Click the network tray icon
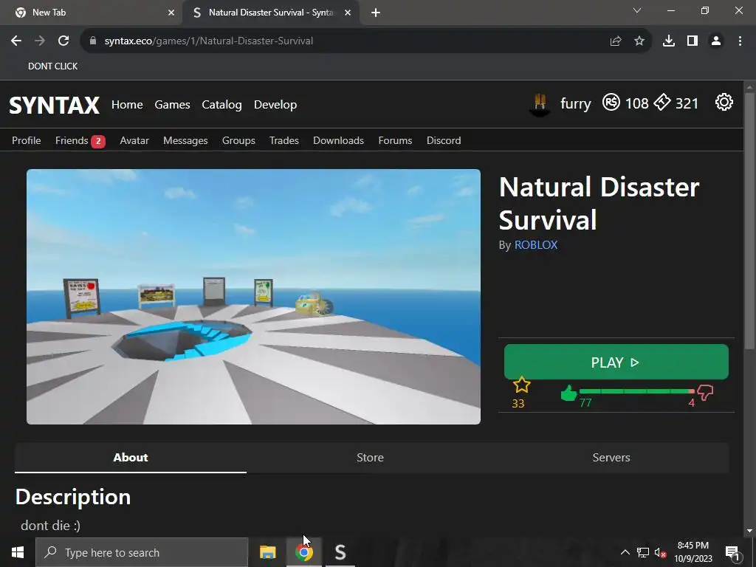The width and height of the screenshot is (756, 567). click(643, 553)
